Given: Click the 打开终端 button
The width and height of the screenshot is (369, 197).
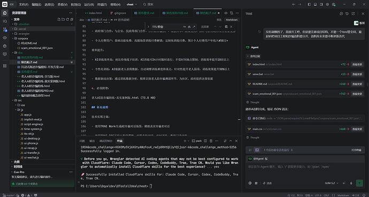Looking at the screenshot, I should click(357, 150).
